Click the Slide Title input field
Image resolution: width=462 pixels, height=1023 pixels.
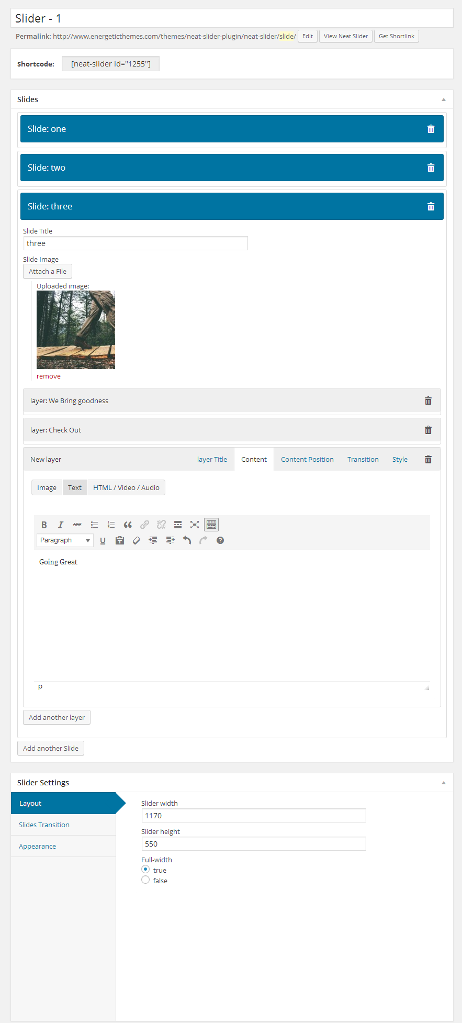coord(136,243)
